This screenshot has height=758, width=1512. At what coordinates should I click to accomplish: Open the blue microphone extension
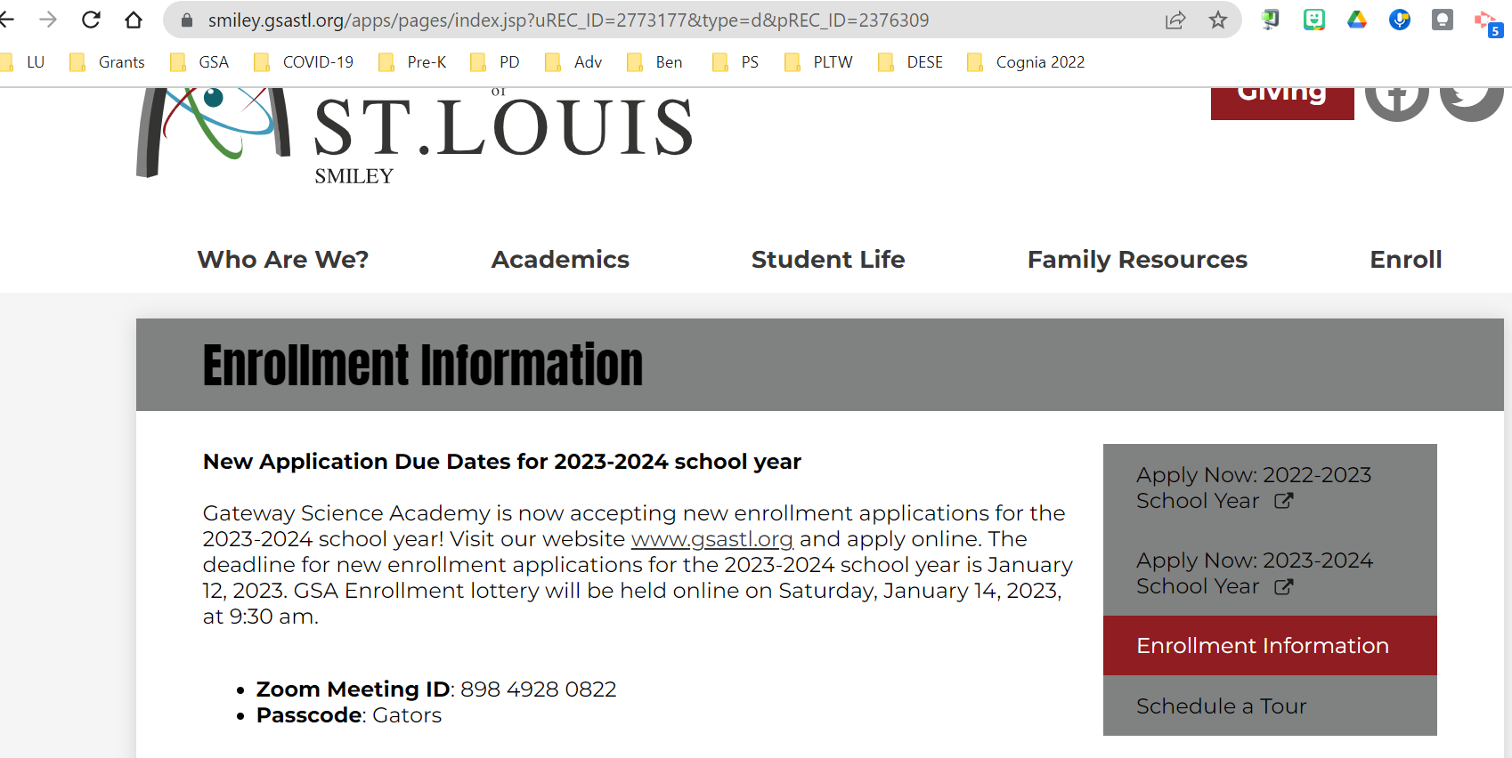(1400, 20)
